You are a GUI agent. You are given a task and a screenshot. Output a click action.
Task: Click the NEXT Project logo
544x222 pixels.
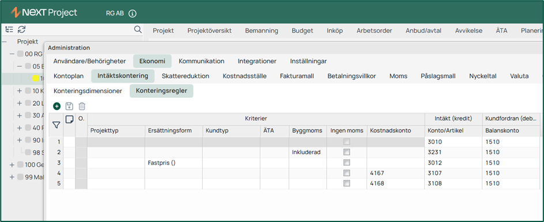[44, 13]
